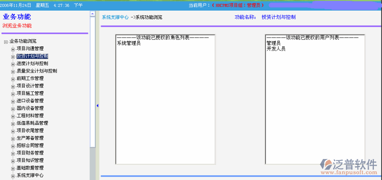Select 系统管理员 in the role list

coord(129,43)
